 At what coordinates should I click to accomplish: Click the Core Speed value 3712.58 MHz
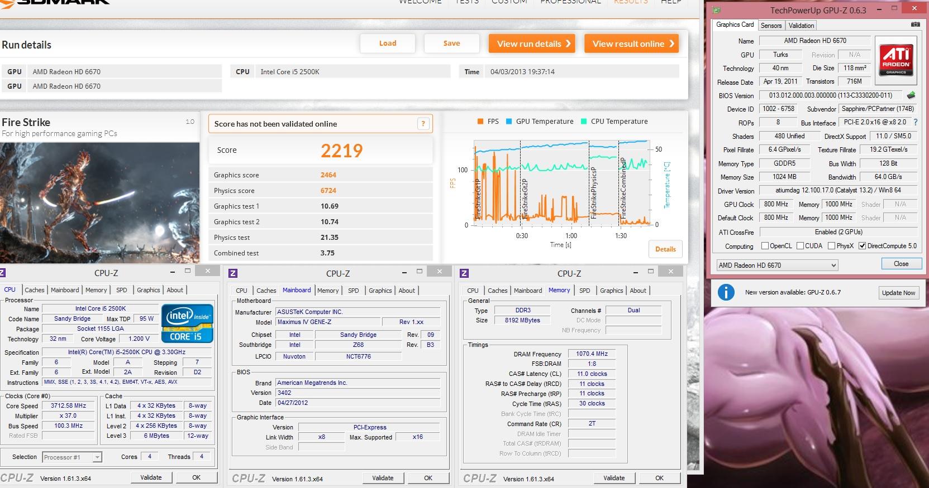click(x=68, y=406)
